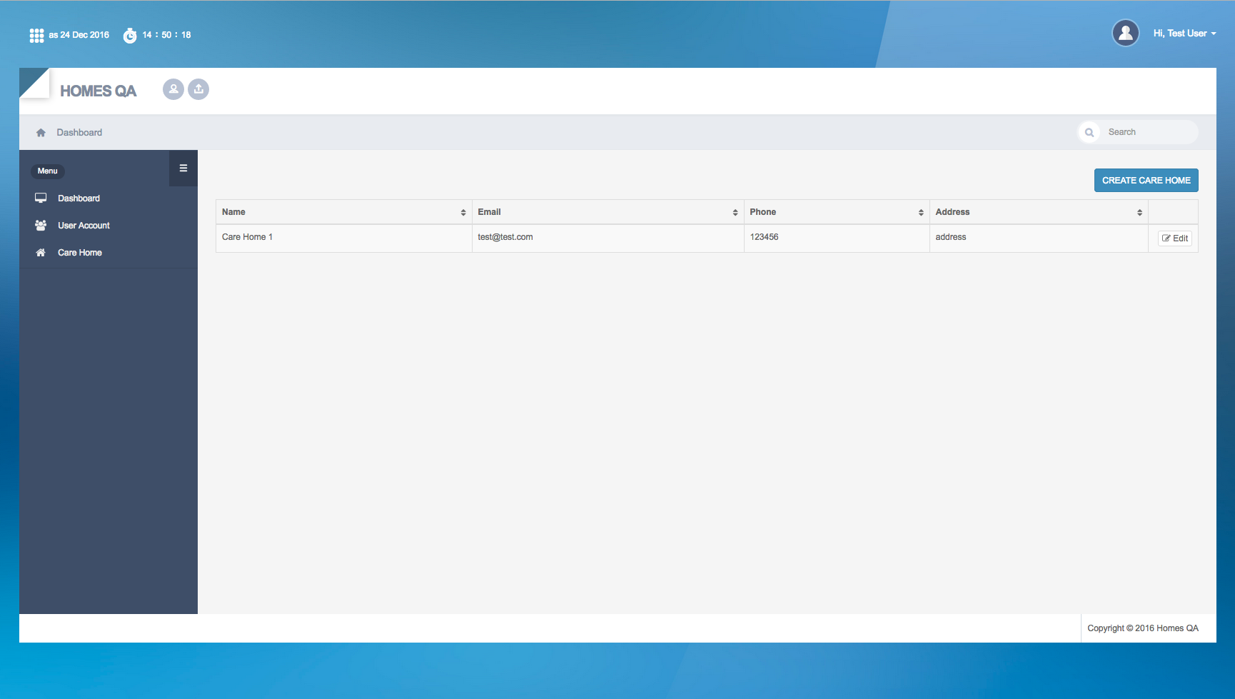
Task: Click the round upload icon beside HOMES QA
Action: point(198,89)
